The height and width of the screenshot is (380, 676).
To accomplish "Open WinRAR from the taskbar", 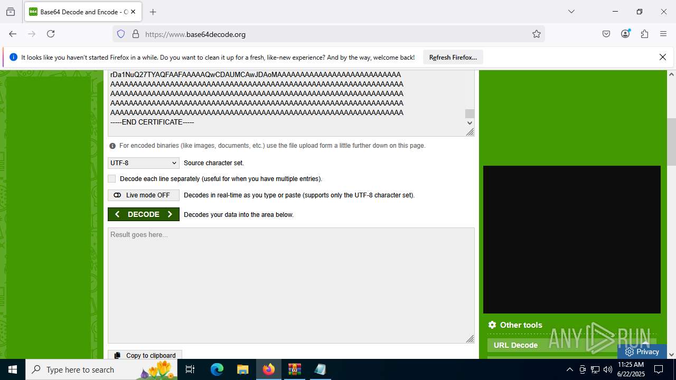I will pyautogui.click(x=294, y=369).
